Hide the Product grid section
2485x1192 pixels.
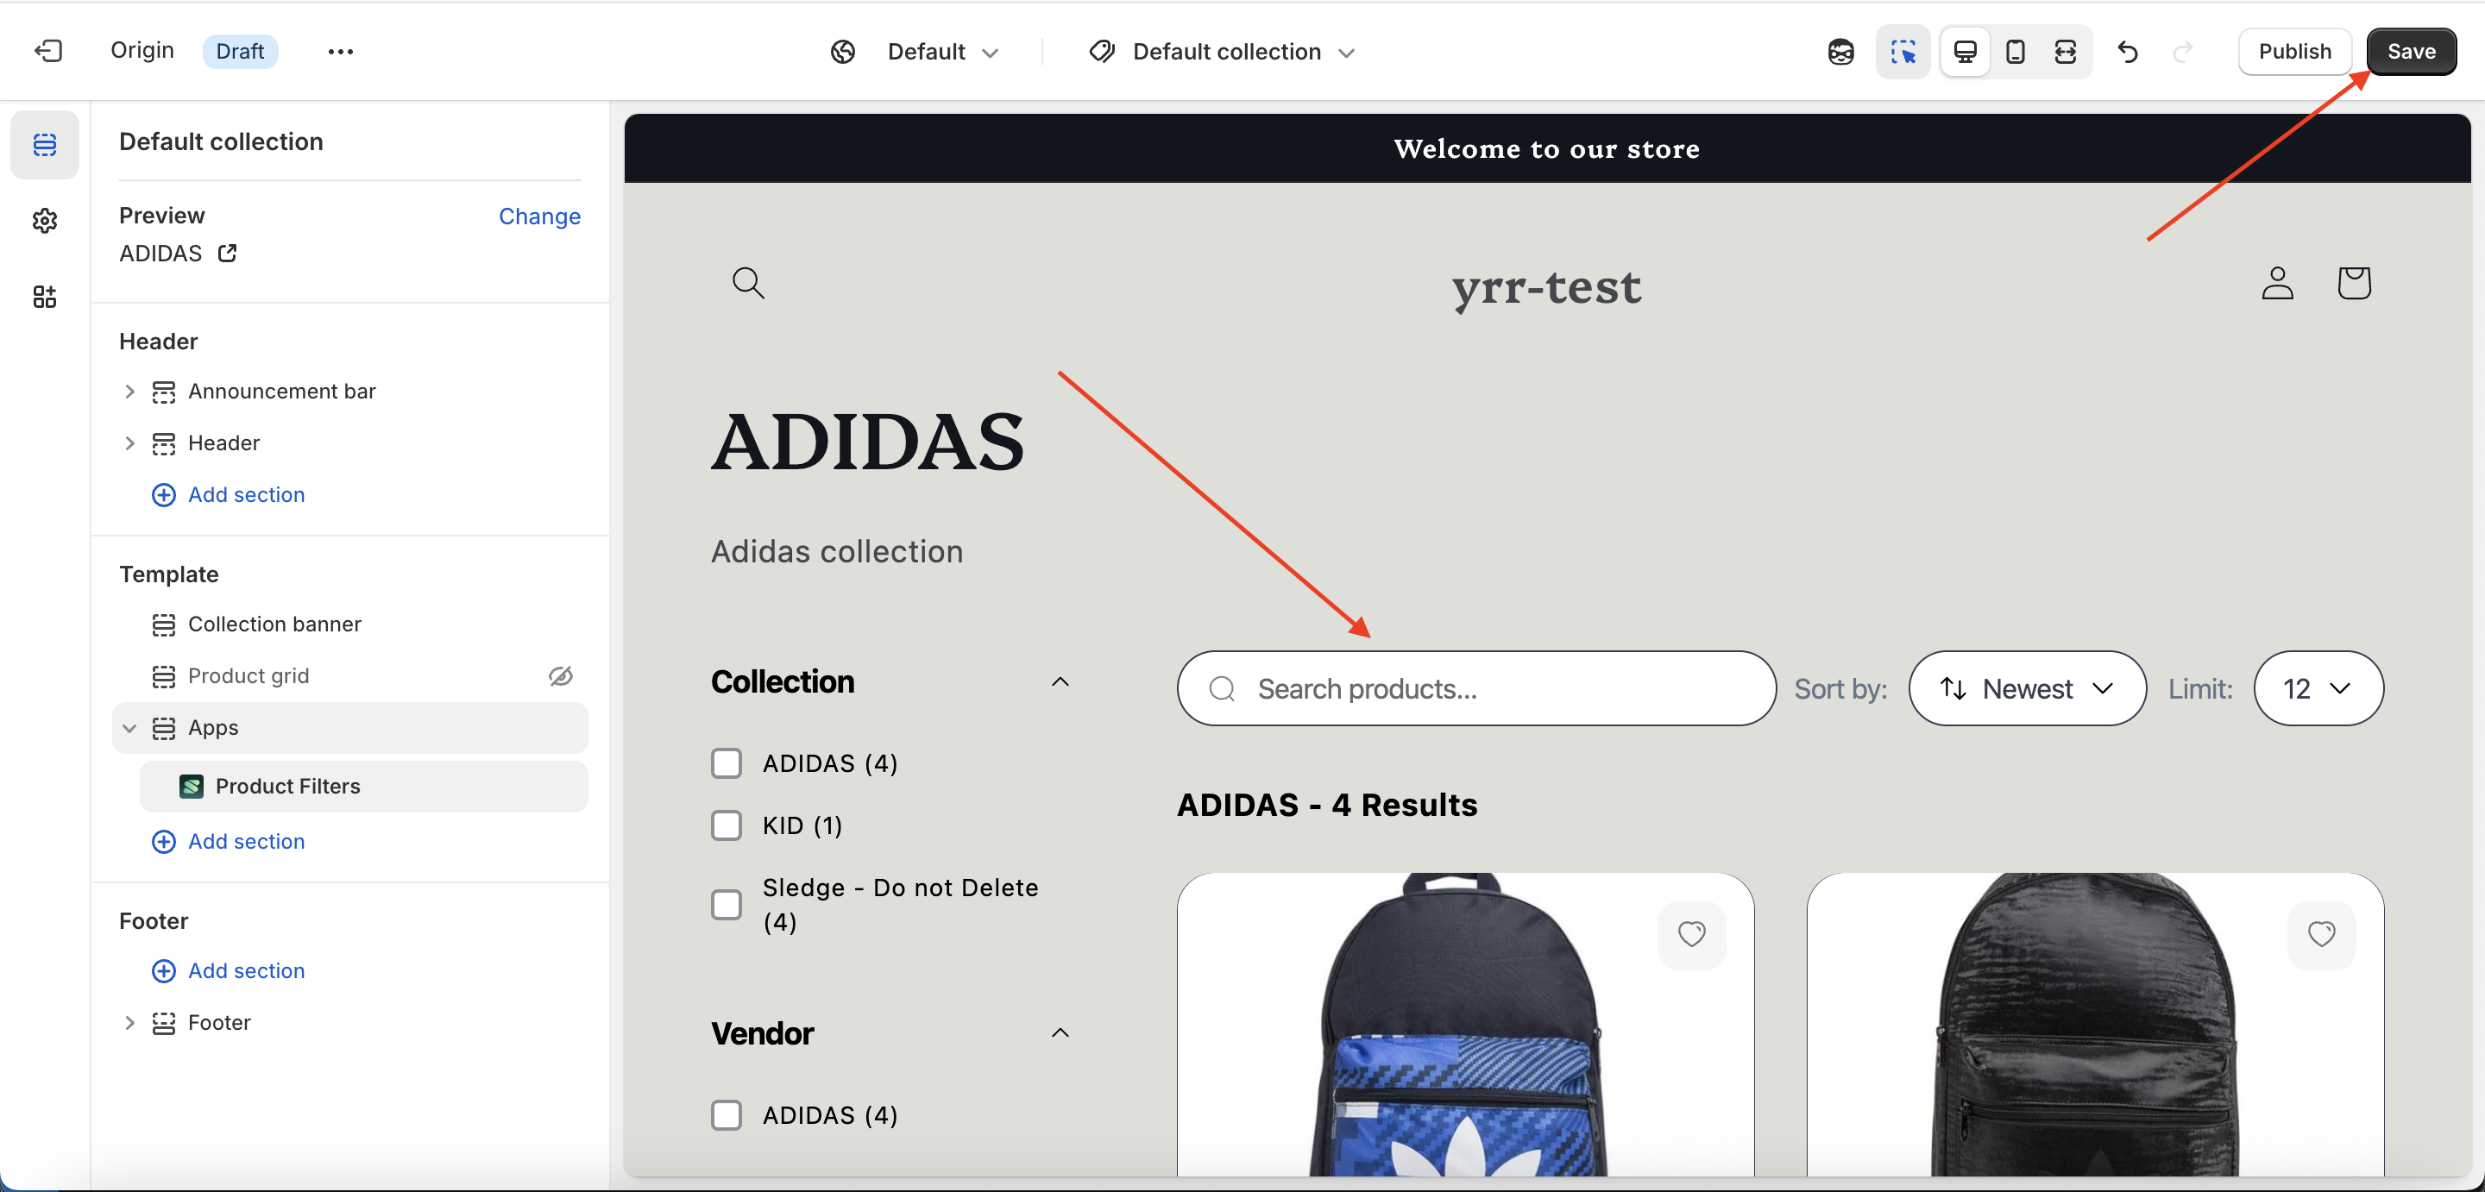click(562, 676)
